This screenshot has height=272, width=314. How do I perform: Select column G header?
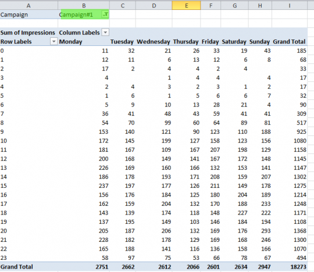(x=234, y=5)
